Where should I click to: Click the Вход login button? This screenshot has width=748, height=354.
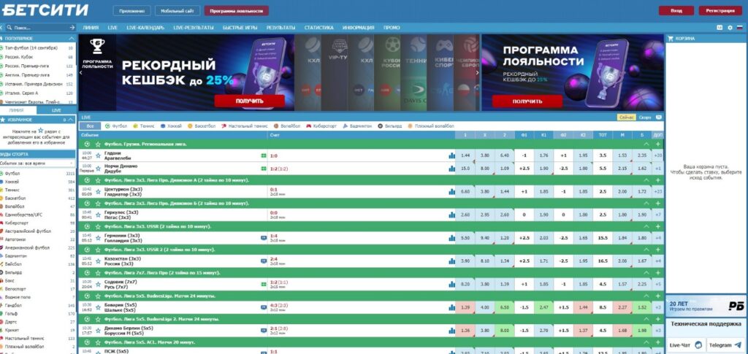point(676,10)
